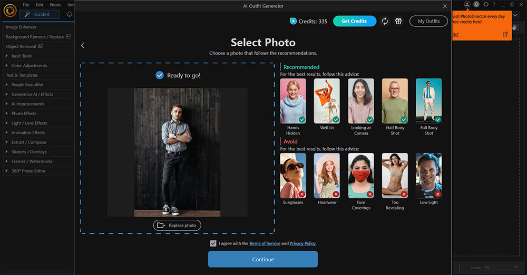Click the Continue button

click(263, 259)
